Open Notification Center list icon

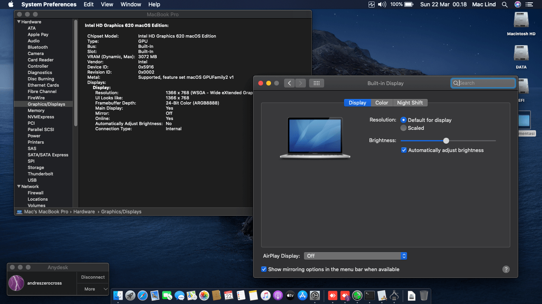click(x=529, y=4)
